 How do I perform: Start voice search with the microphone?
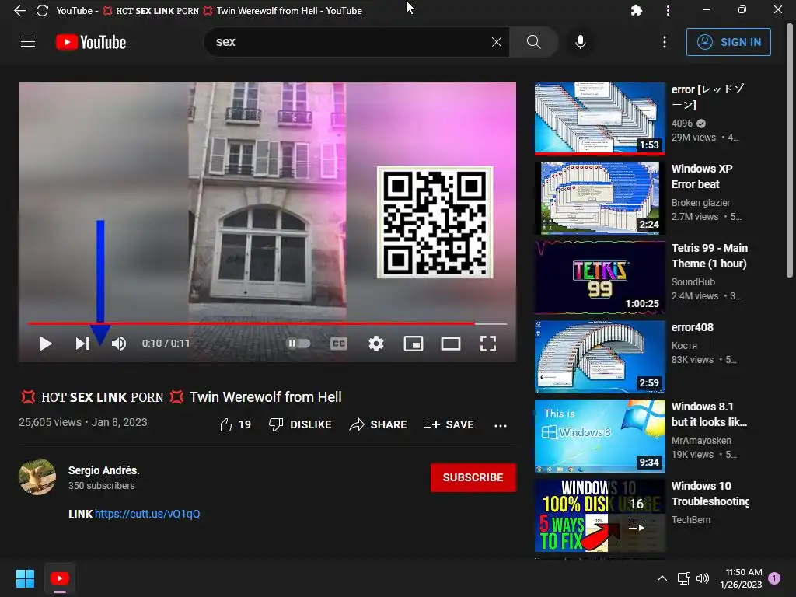(x=580, y=42)
